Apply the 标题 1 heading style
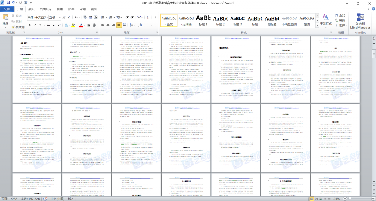 pos(203,20)
